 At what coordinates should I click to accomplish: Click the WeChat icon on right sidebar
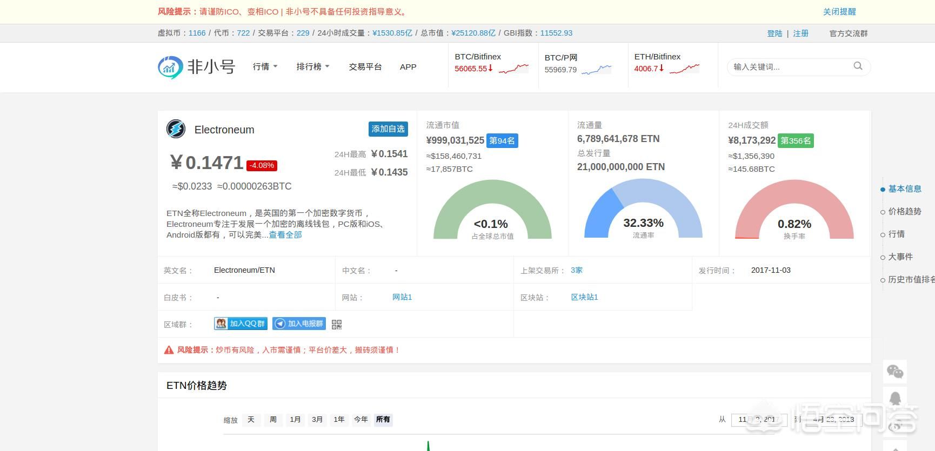[x=895, y=372]
